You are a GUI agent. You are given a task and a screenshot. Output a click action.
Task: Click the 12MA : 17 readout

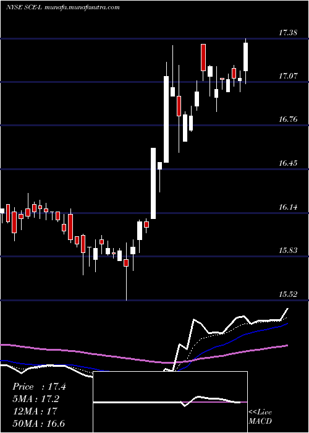click(x=35, y=411)
